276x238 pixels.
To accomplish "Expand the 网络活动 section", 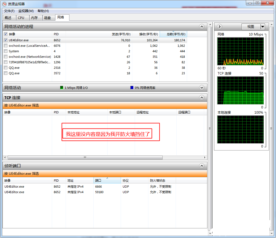I will pyautogui.click(x=202, y=87).
